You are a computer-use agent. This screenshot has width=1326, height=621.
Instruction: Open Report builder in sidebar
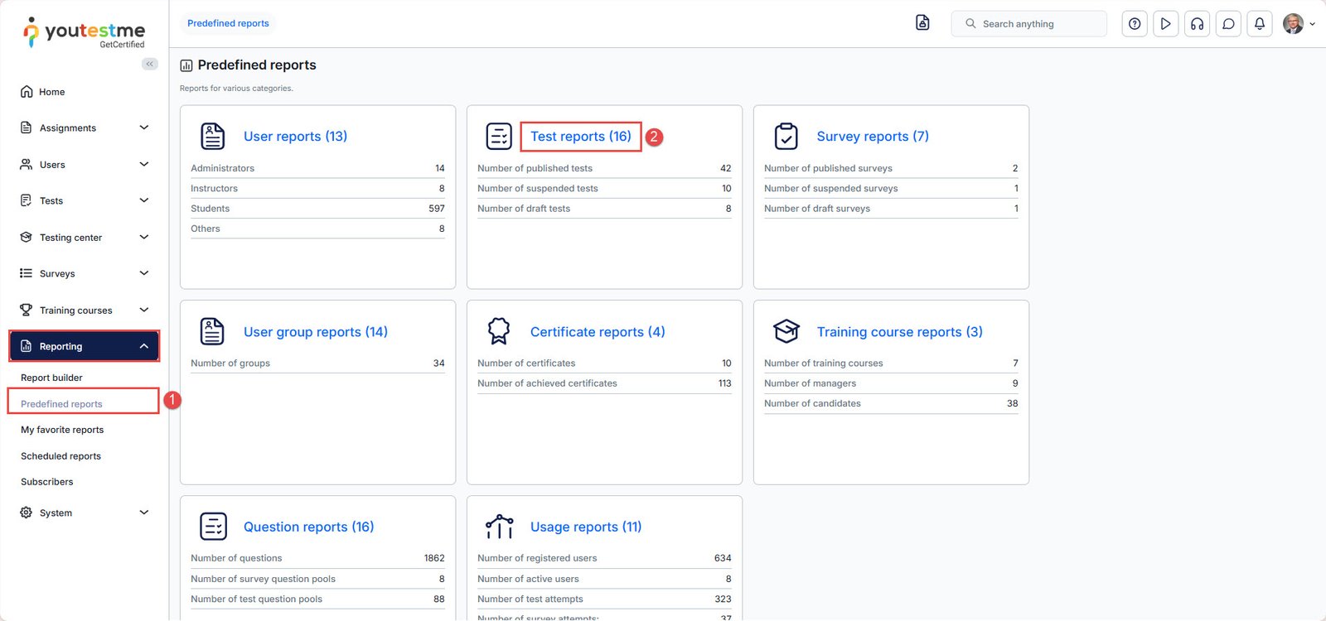pos(51,378)
